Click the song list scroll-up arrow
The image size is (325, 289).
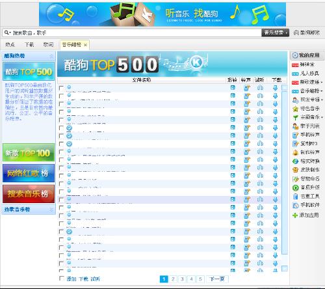(x=285, y=88)
